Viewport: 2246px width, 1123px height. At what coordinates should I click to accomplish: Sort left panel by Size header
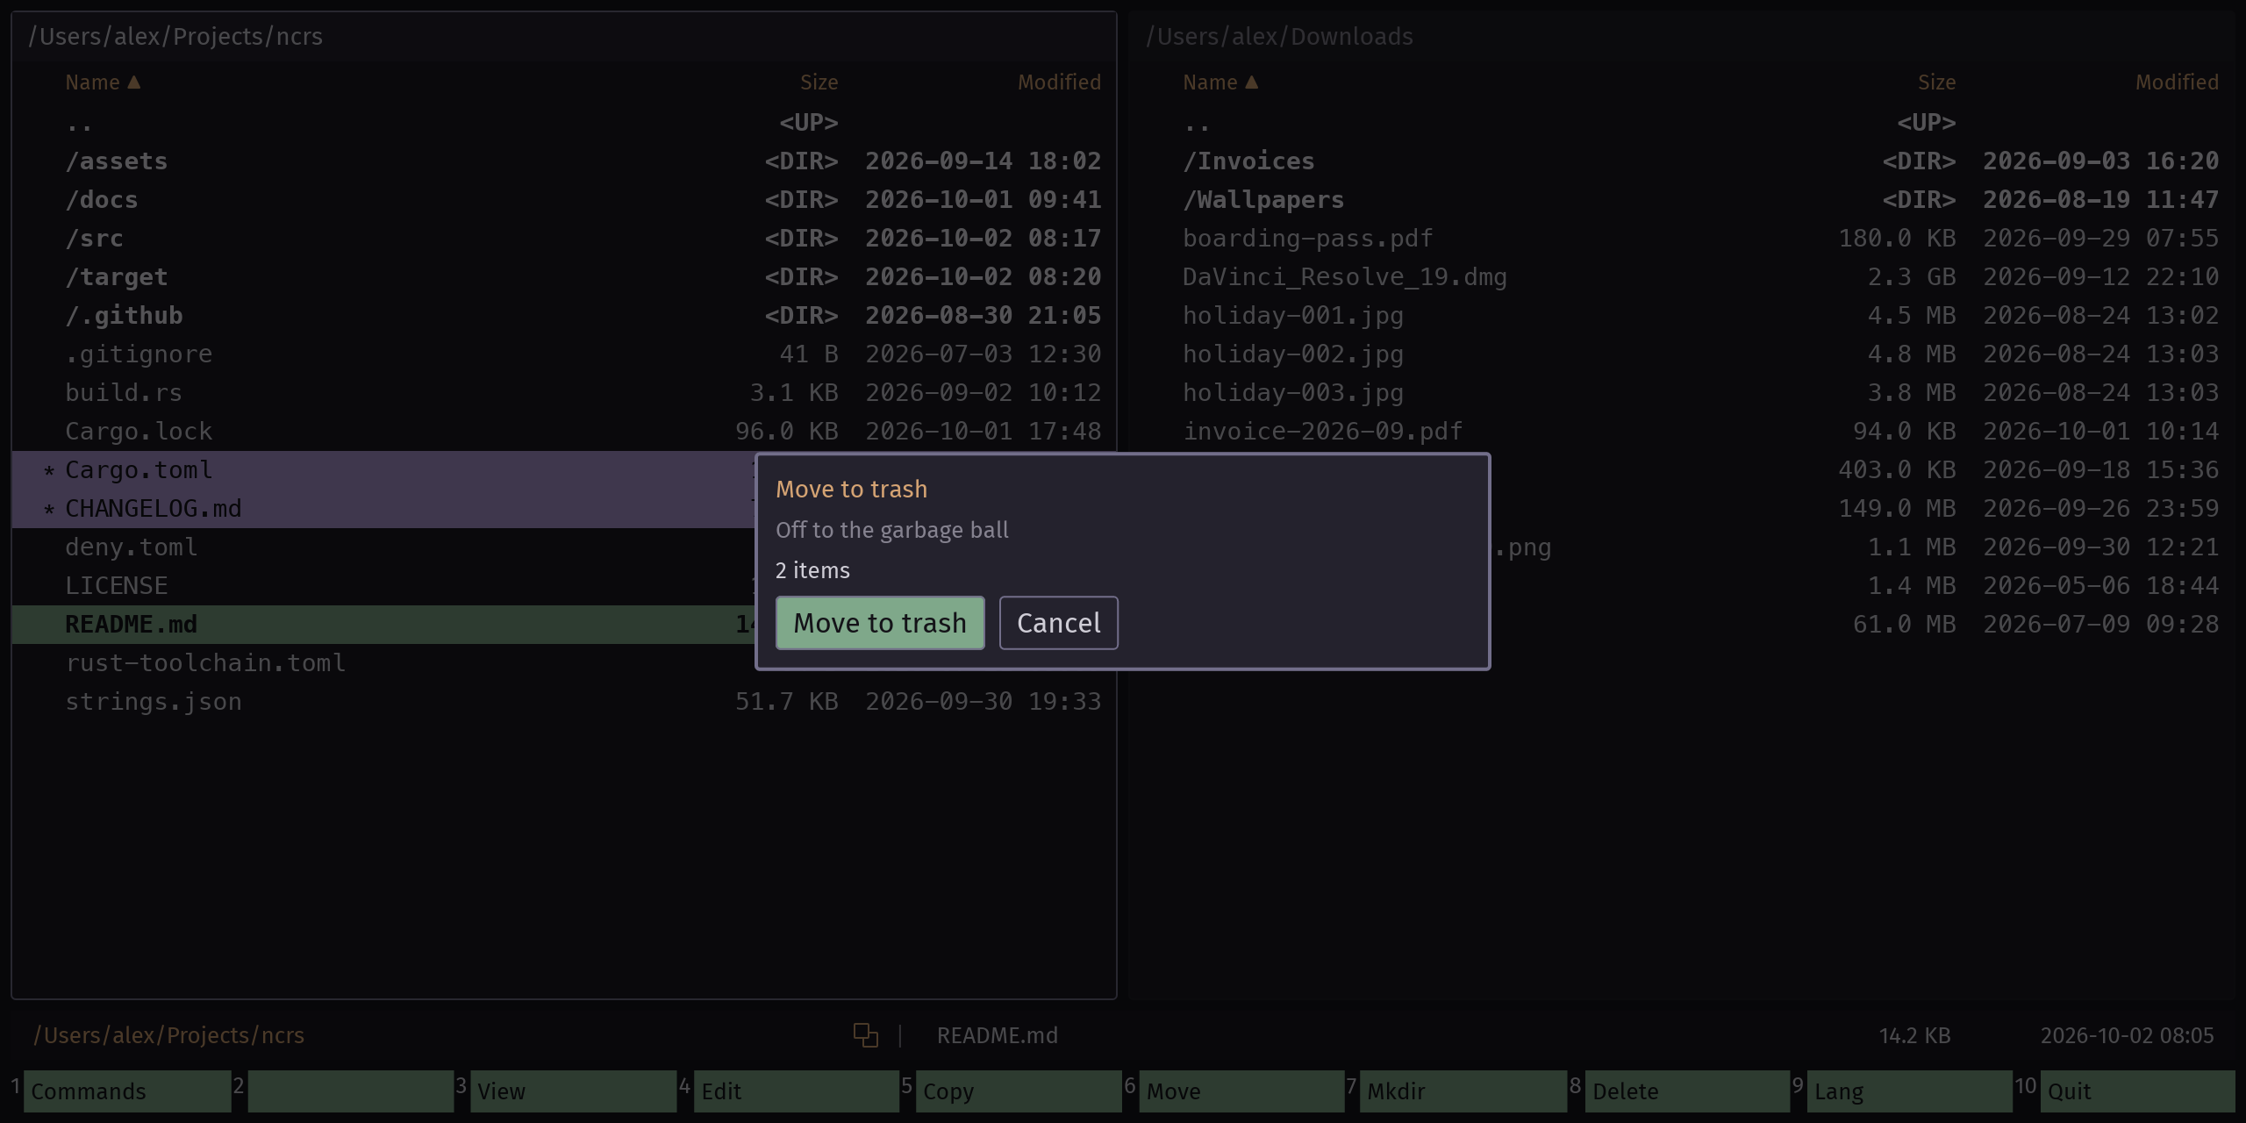[x=819, y=82]
